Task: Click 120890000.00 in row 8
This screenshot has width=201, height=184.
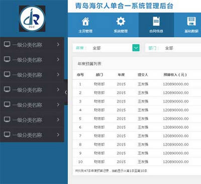Action: [x=176, y=144]
